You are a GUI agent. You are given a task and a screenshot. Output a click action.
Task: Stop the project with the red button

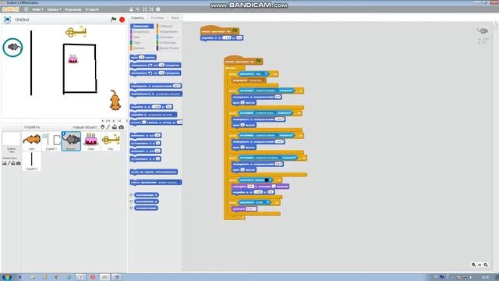click(122, 20)
